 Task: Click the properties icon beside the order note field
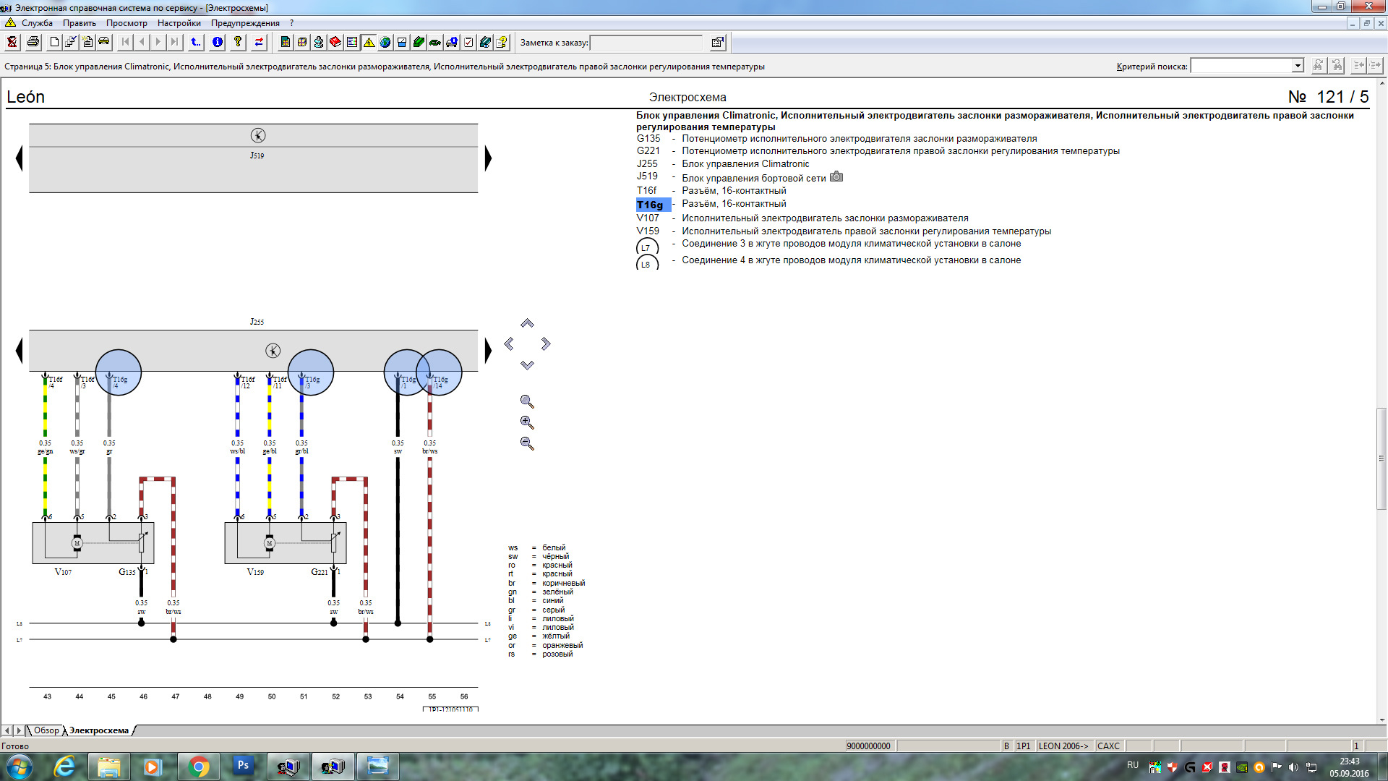[x=717, y=42]
